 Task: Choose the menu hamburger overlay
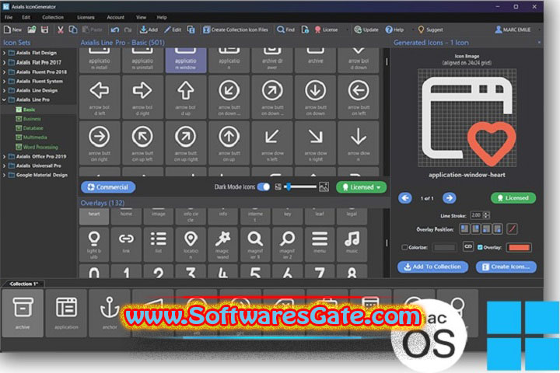pyautogui.click(x=320, y=244)
